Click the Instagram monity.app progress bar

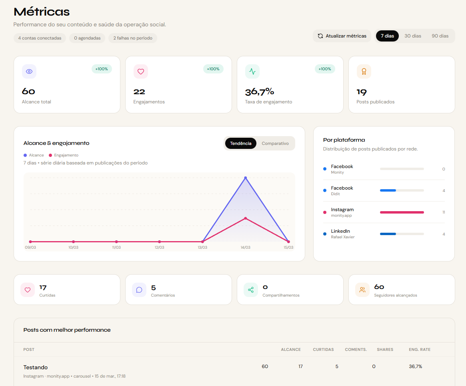point(402,212)
